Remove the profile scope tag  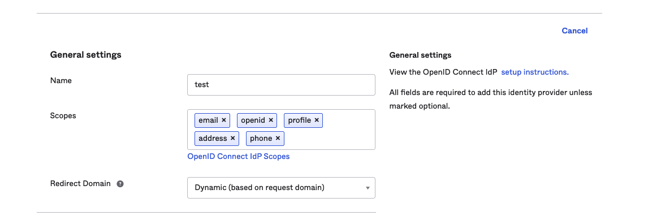[x=317, y=120]
